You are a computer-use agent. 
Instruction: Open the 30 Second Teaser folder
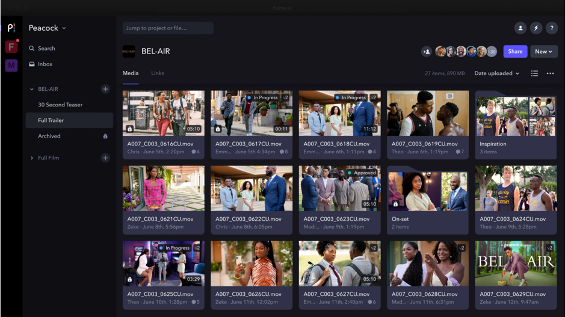(x=60, y=105)
